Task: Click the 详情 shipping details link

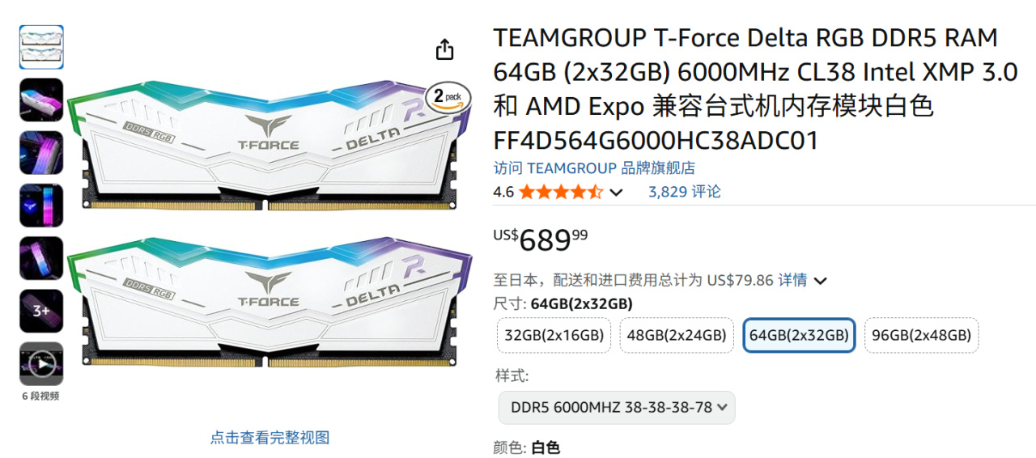Action: (792, 280)
